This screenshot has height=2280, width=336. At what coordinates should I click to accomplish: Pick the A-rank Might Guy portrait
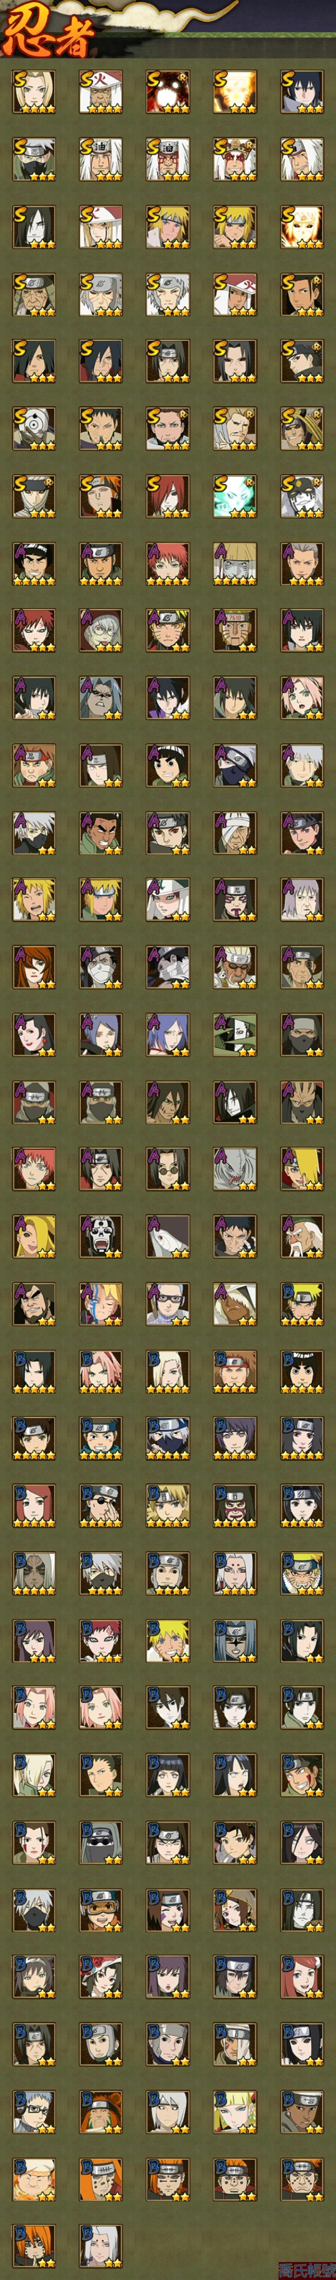(34, 563)
